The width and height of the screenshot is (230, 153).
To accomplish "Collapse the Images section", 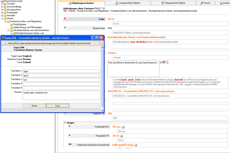I will click(65, 123).
